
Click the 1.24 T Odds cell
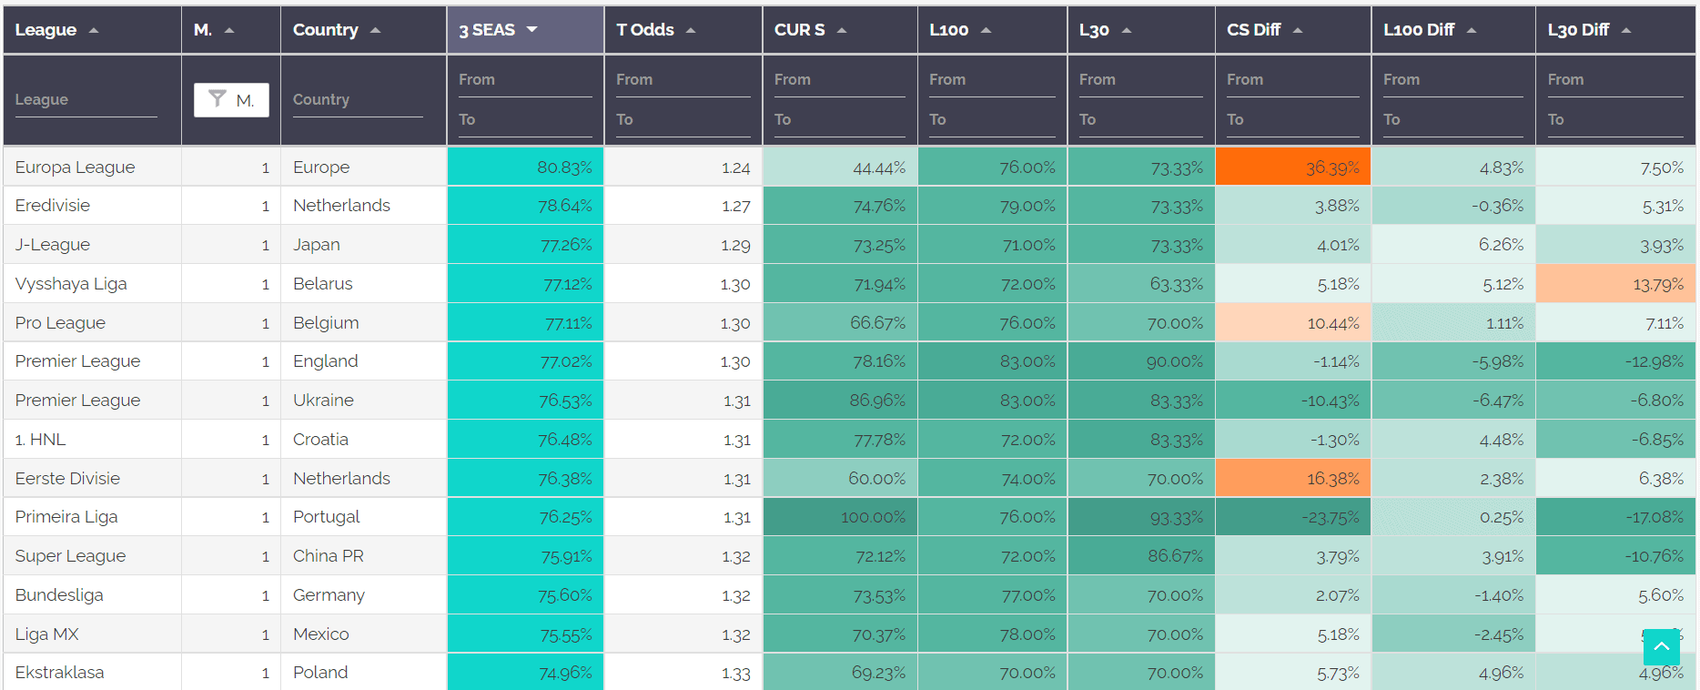coord(683,167)
